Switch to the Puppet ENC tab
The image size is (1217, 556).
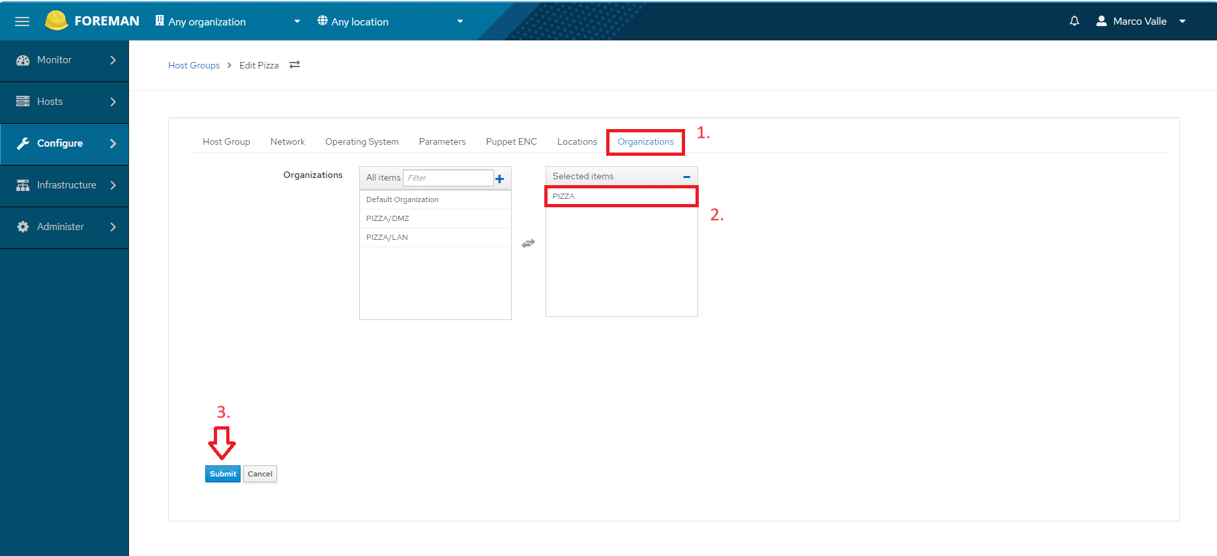511,141
